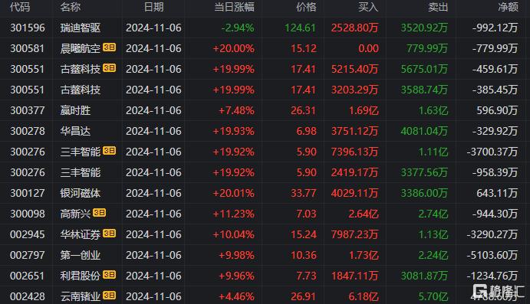Click the 3日 badge beside 华林证券
Image resolution: width=530 pixels, height=304 pixels.
tap(109, 233)
